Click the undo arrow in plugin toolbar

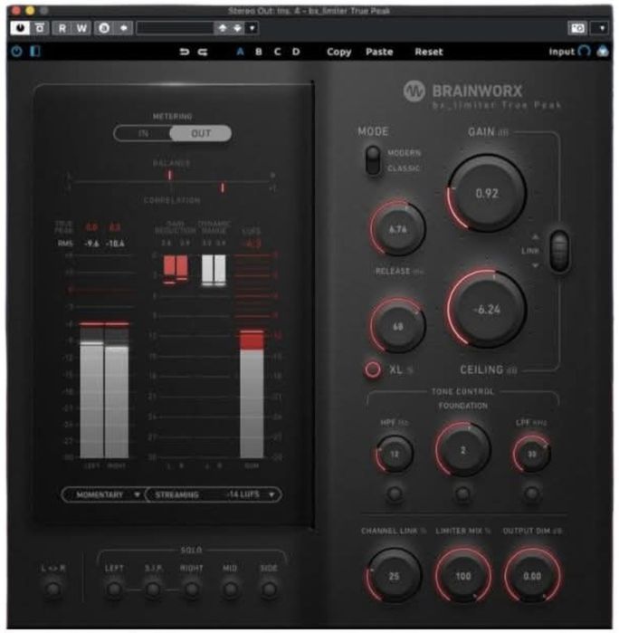coord(184,52)
